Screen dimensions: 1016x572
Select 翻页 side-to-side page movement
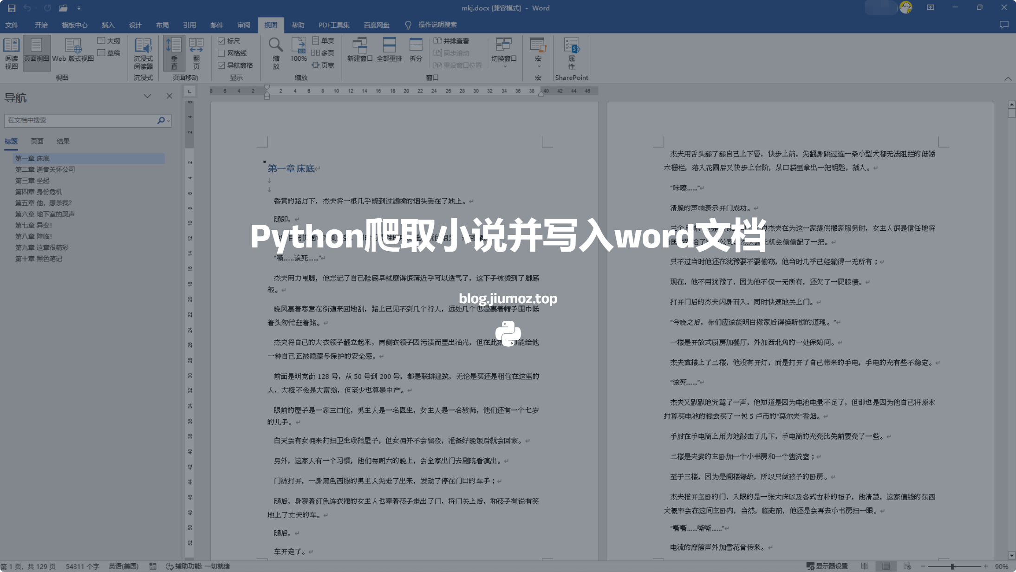coord(196,53)
